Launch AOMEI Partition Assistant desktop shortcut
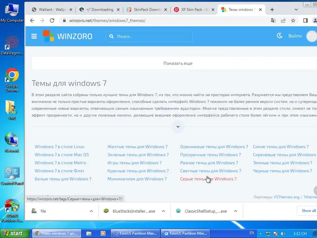The height and width of the screenshot is (238, 317). tap(12, 210)
